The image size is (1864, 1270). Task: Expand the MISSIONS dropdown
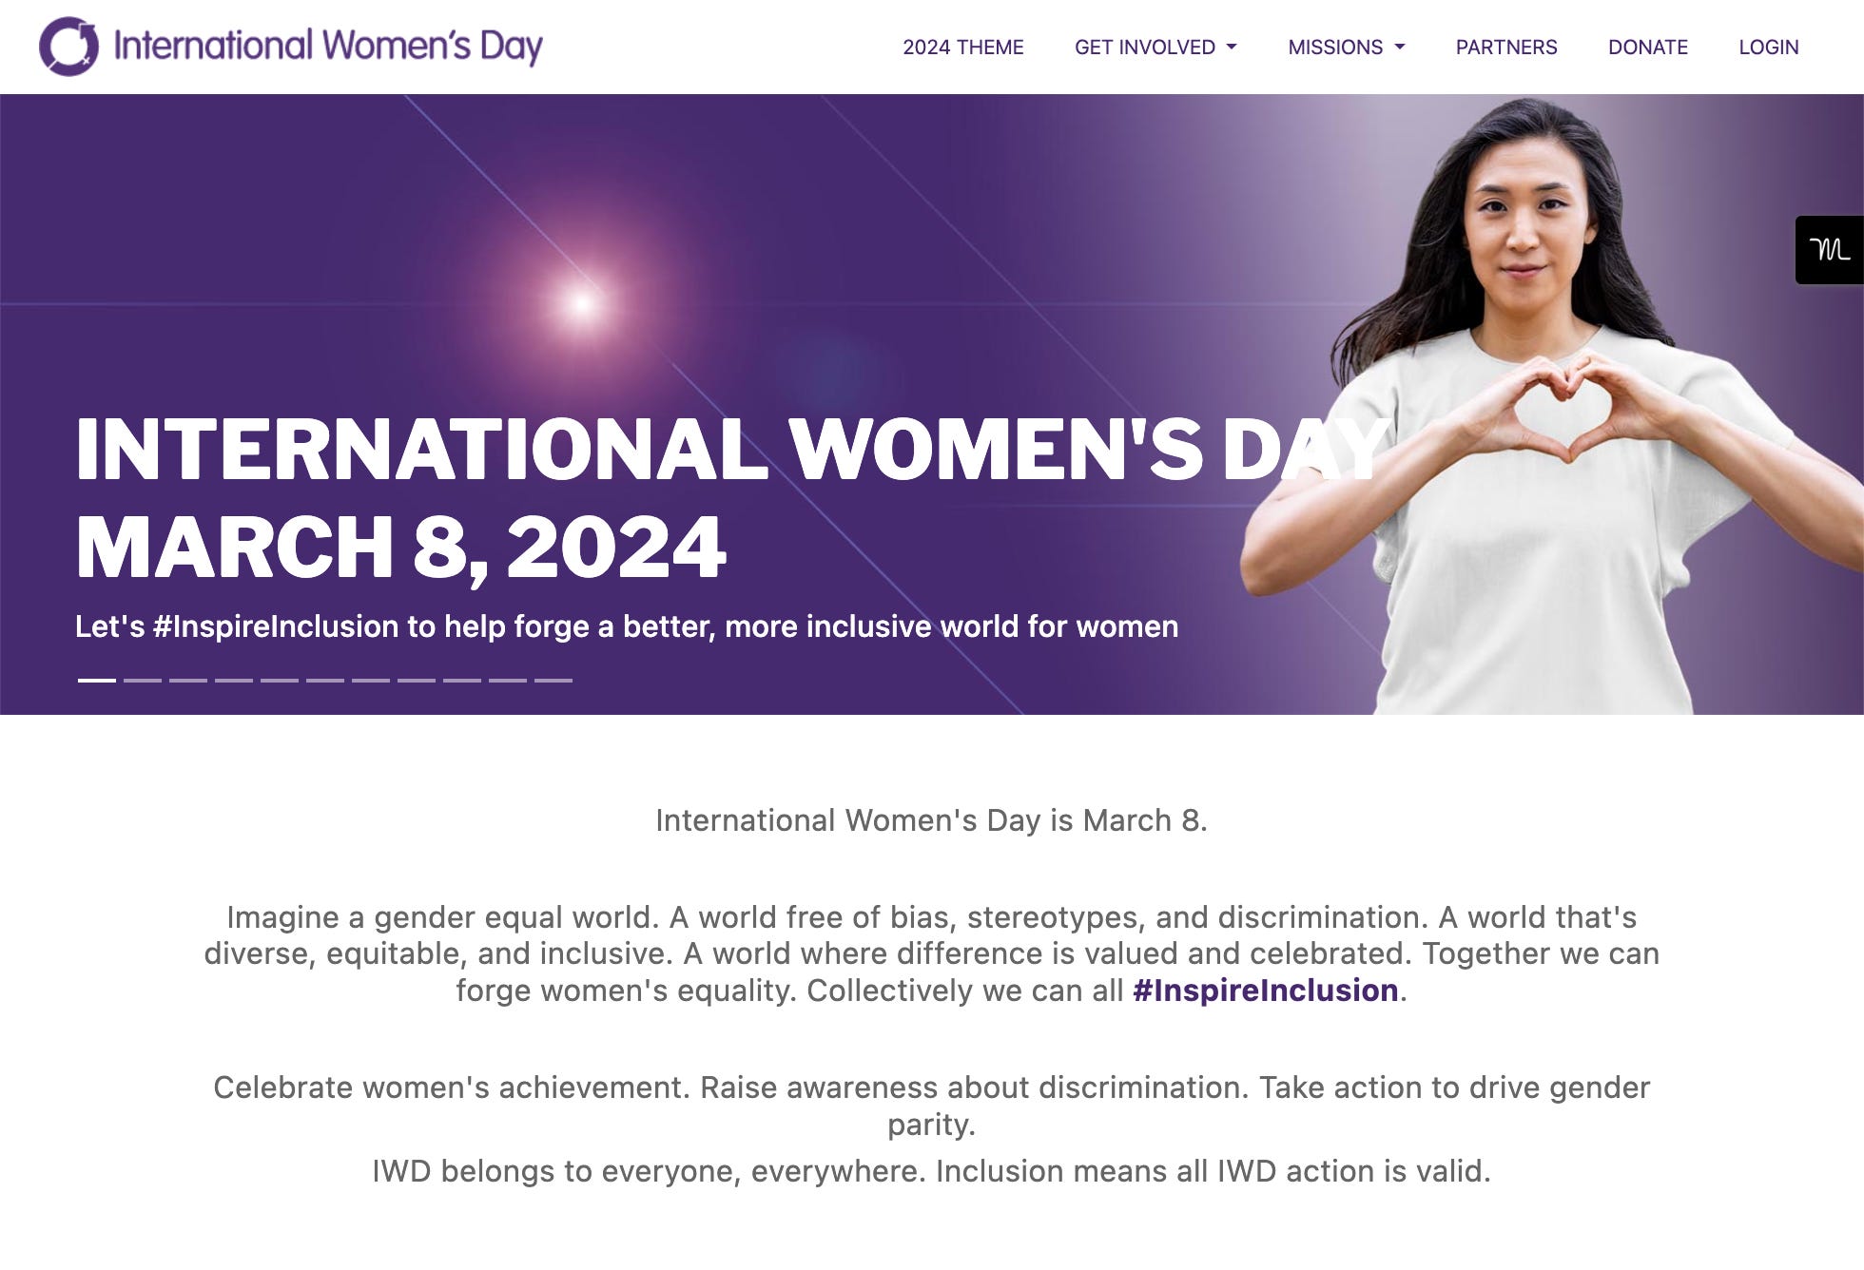[1346, 48]
